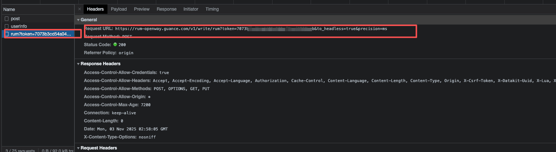Select the Headers tab
This screenshot has width=556, height=152.
click(x=95, y=9)
